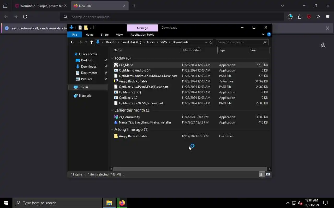
Task: Click the muted volume tray icon
Action: coord(300,203)
